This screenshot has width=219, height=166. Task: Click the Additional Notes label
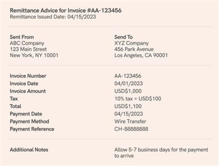pos(29,150)
